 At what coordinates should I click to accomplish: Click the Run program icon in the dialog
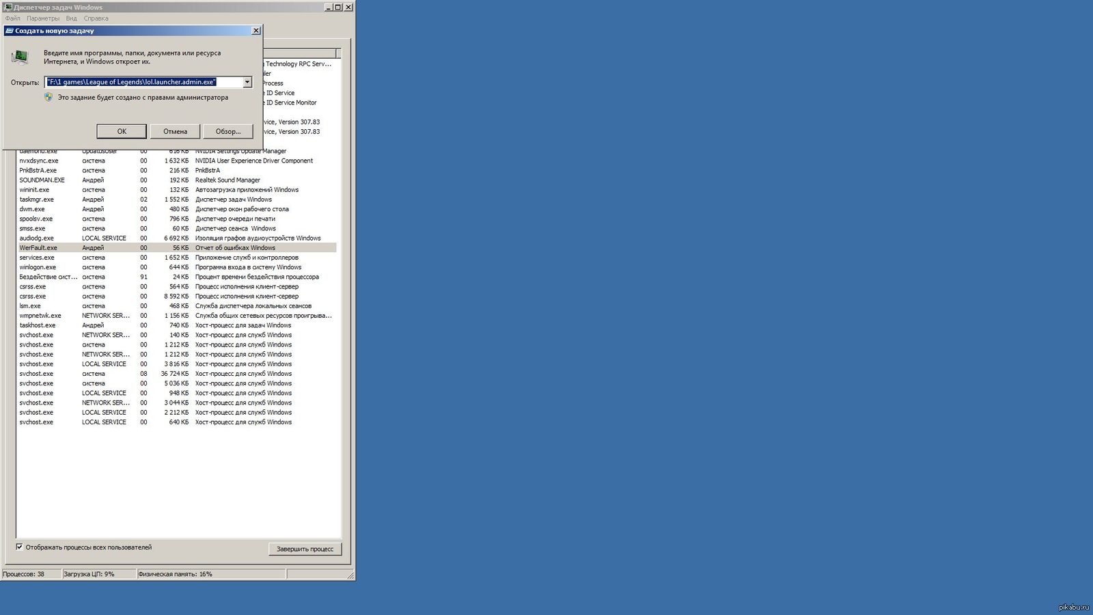(20, 57)
